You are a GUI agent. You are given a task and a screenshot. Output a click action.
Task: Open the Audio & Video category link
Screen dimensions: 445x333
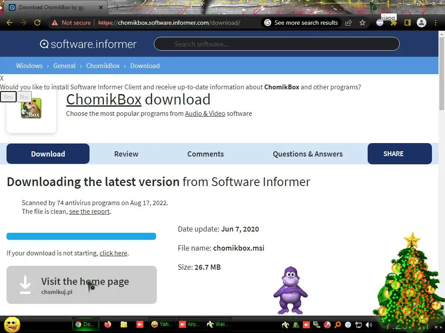pyautogui.click(x=205, y=114)
